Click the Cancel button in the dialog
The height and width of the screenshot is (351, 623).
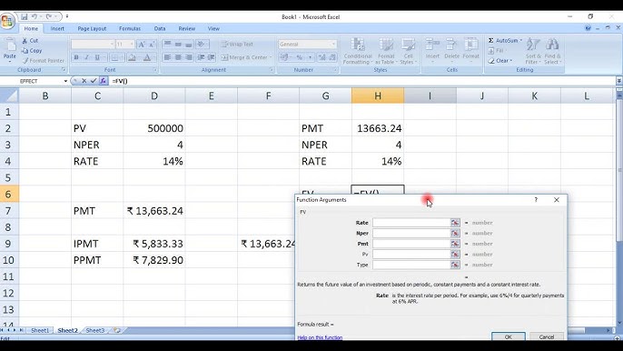pyautogui.click(x=547, y=336)
